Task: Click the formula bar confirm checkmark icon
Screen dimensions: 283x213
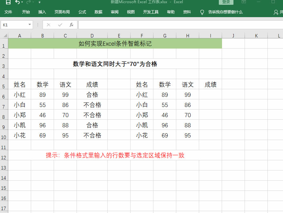Action: click(x=60, y=25)
